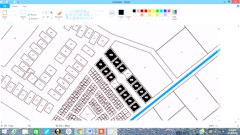Pick the gray color swatch
The height and width of the screenshot is (135, 240).
click(x=138, y=11)
